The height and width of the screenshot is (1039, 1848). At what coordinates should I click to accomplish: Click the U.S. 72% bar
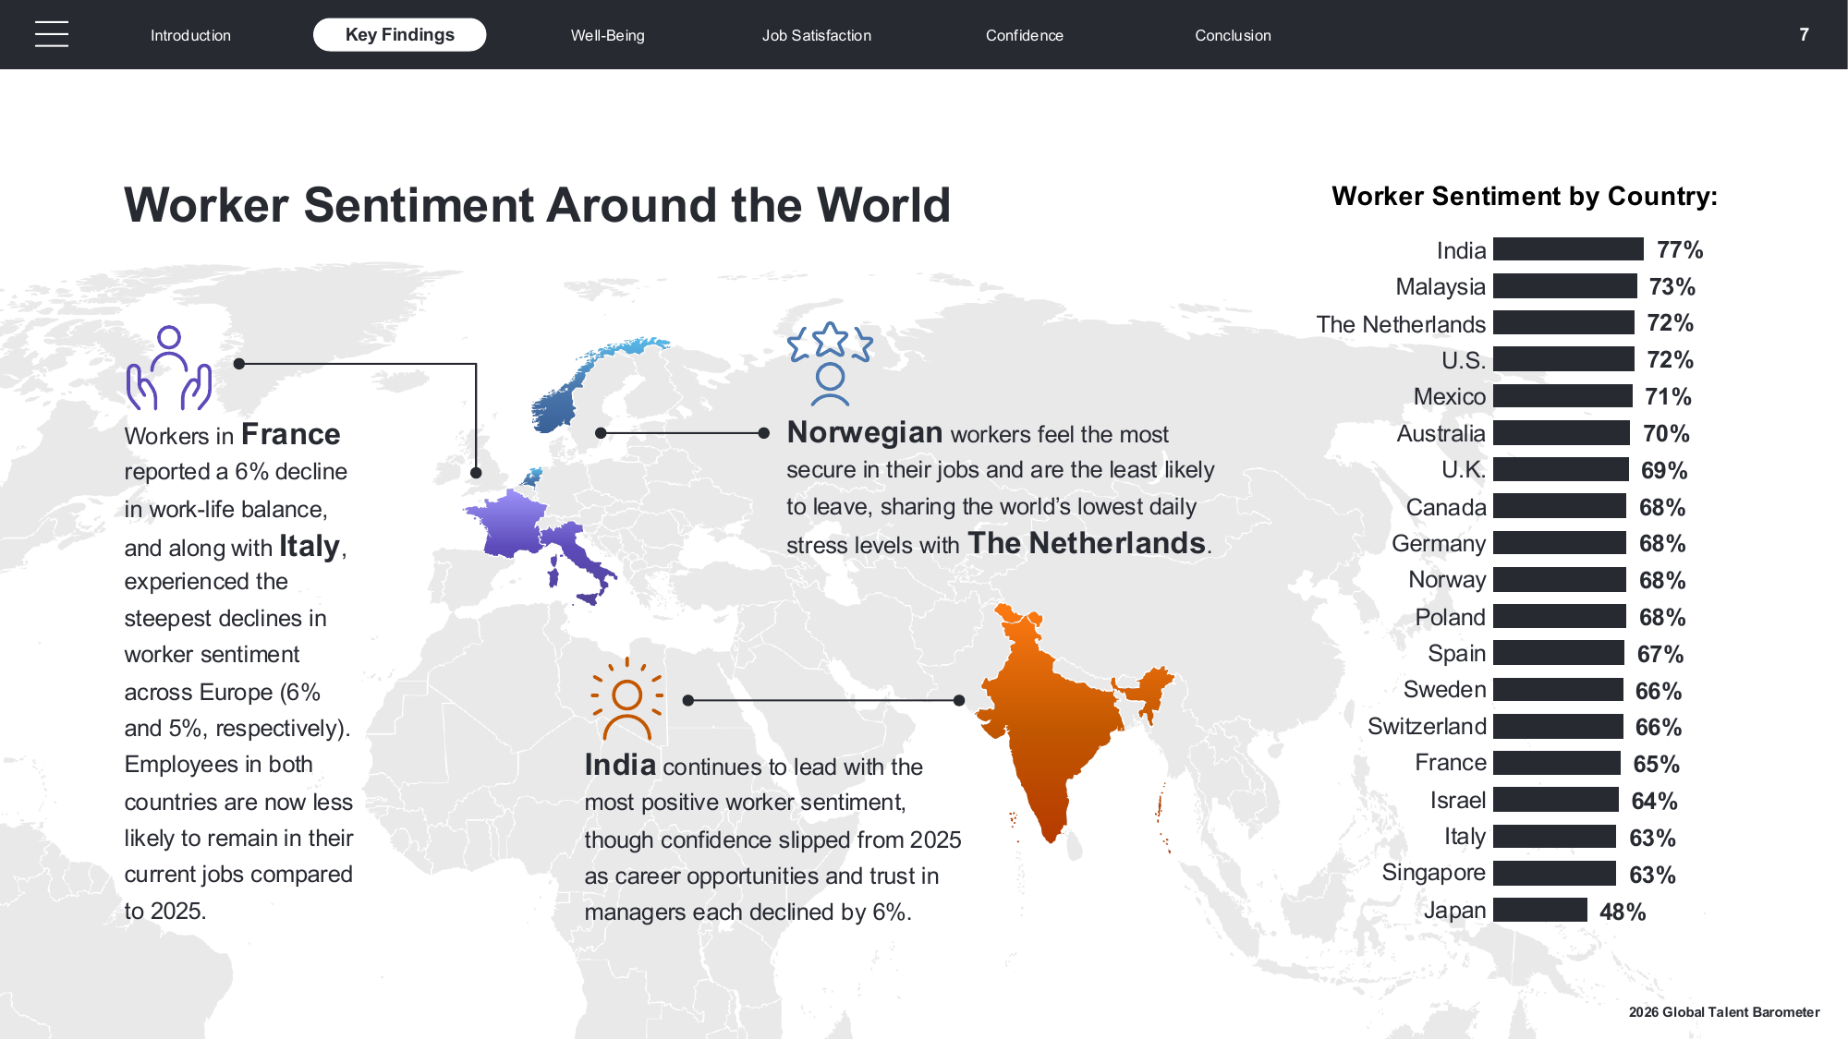1563,359
